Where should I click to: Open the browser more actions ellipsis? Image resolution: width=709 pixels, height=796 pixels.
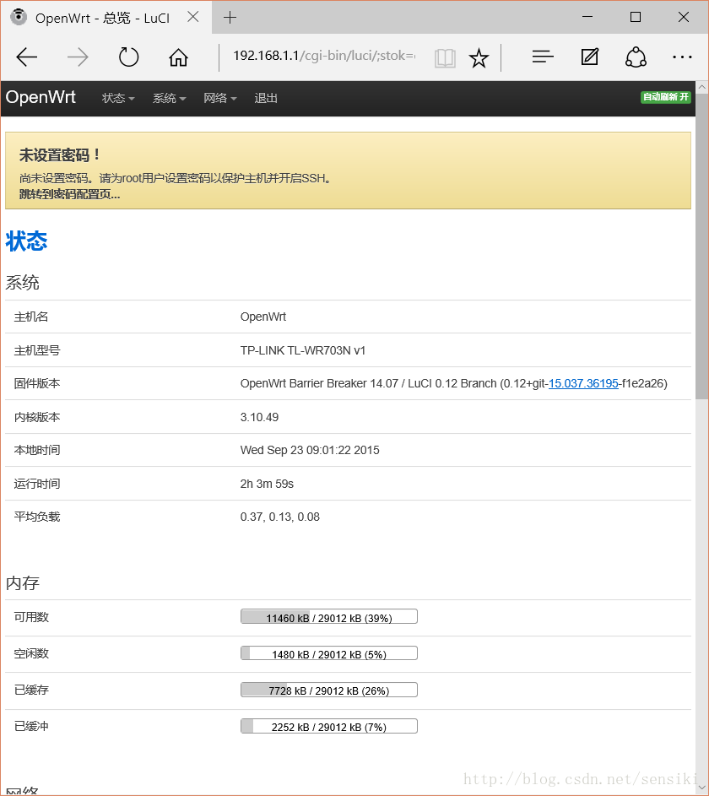(x=682, y=57)
